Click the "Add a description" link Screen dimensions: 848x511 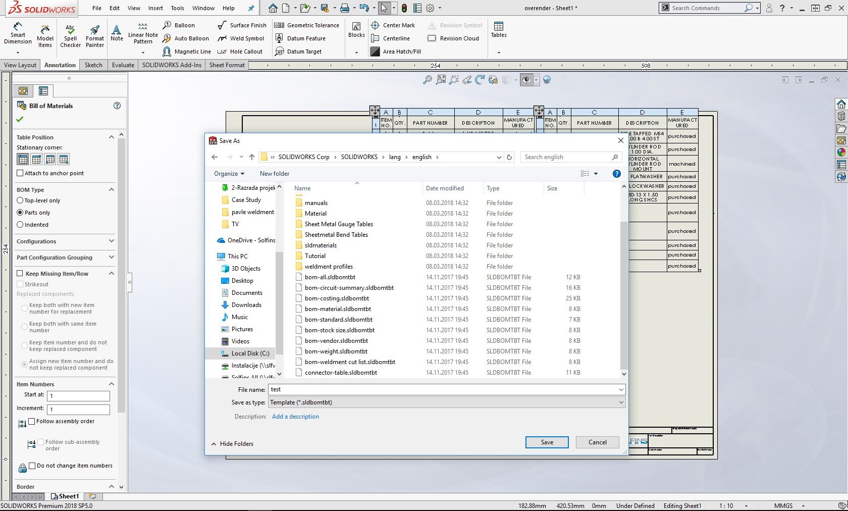295,417
